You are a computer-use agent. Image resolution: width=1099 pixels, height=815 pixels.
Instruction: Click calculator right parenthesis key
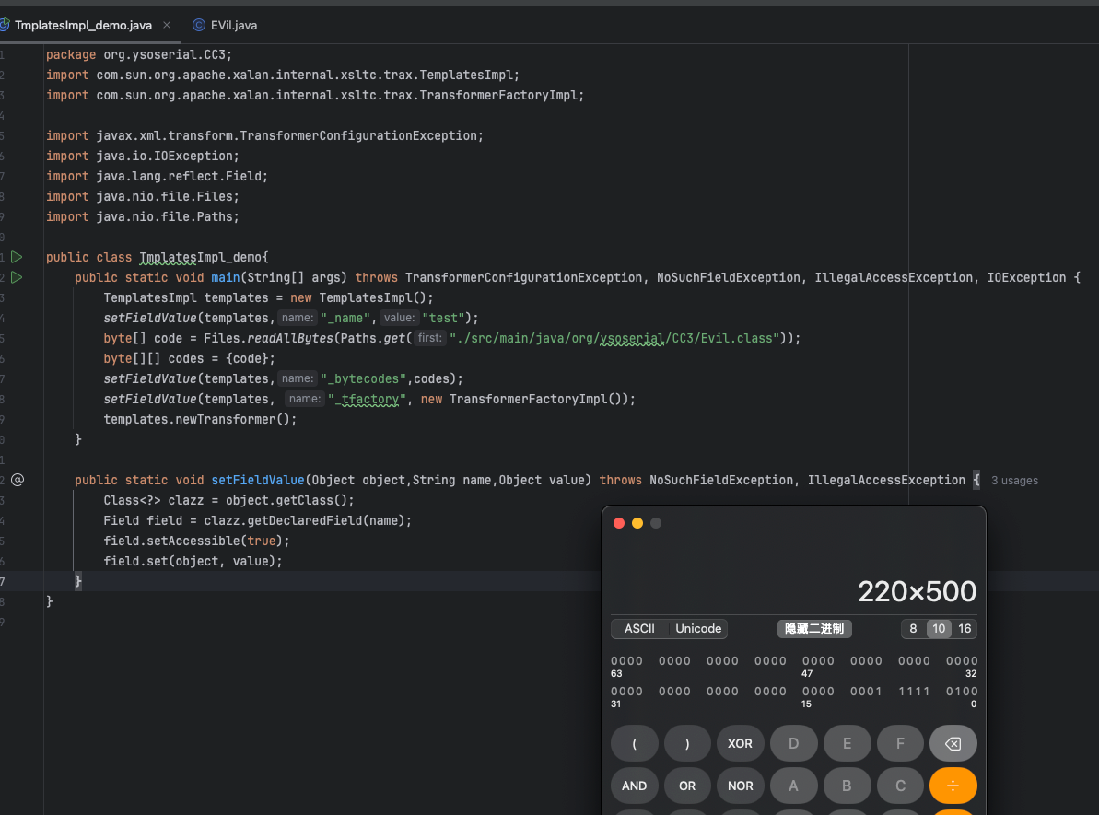pos(687,743)
